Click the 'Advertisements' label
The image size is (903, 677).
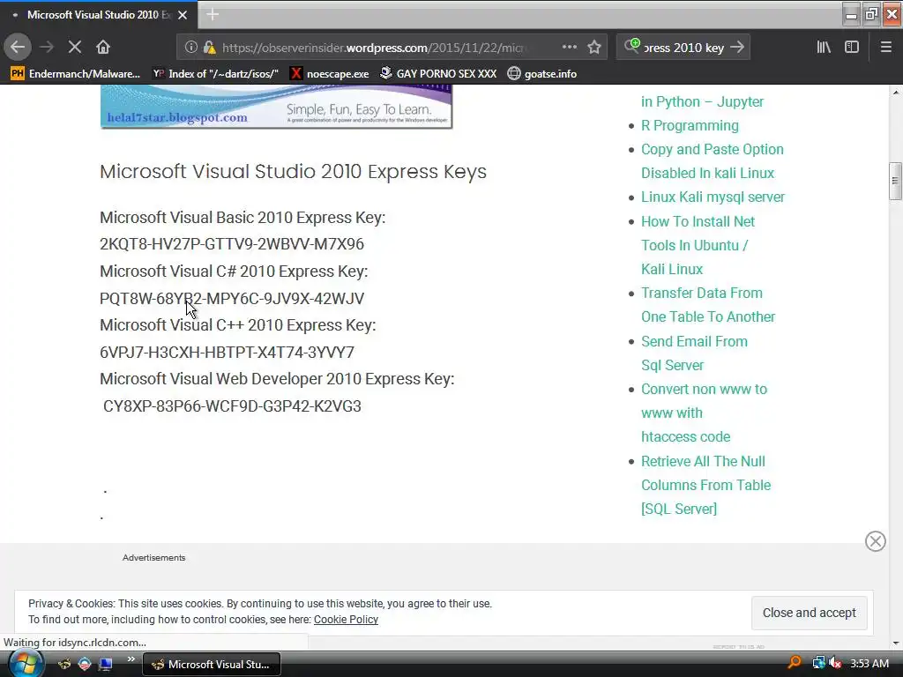pos(153,558)
